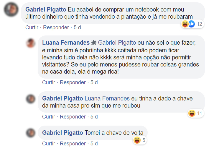Click Responder under 'Tomei a chave de volta'
The height and width of the screenshot is (151, 209).
pyautogui.click(x=73, y=144)
